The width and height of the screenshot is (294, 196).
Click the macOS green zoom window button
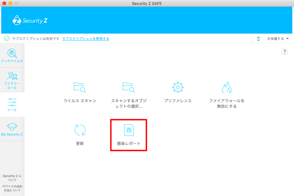(x=16, y=3)
